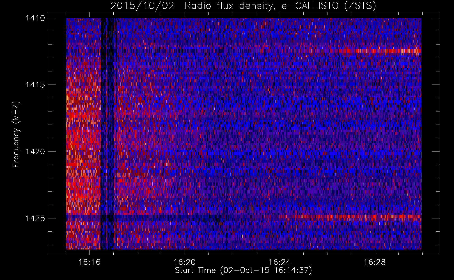
Task: Click the red horizontal band near 1425 MHz
Action: (x=351, y=216)
